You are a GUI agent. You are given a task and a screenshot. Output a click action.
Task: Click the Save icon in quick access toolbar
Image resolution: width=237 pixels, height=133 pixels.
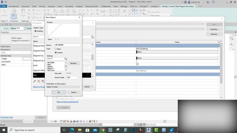pyautogui.click(x=6, y=24)
